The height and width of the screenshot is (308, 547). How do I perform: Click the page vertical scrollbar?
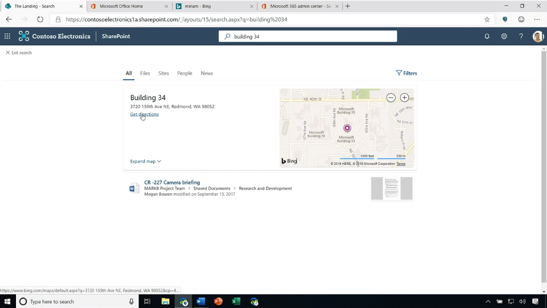(x=544, y=167)
